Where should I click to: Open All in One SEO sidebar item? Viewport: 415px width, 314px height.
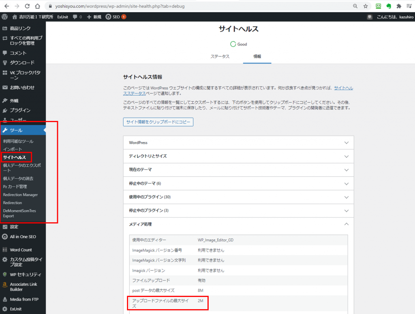point(22,237)
